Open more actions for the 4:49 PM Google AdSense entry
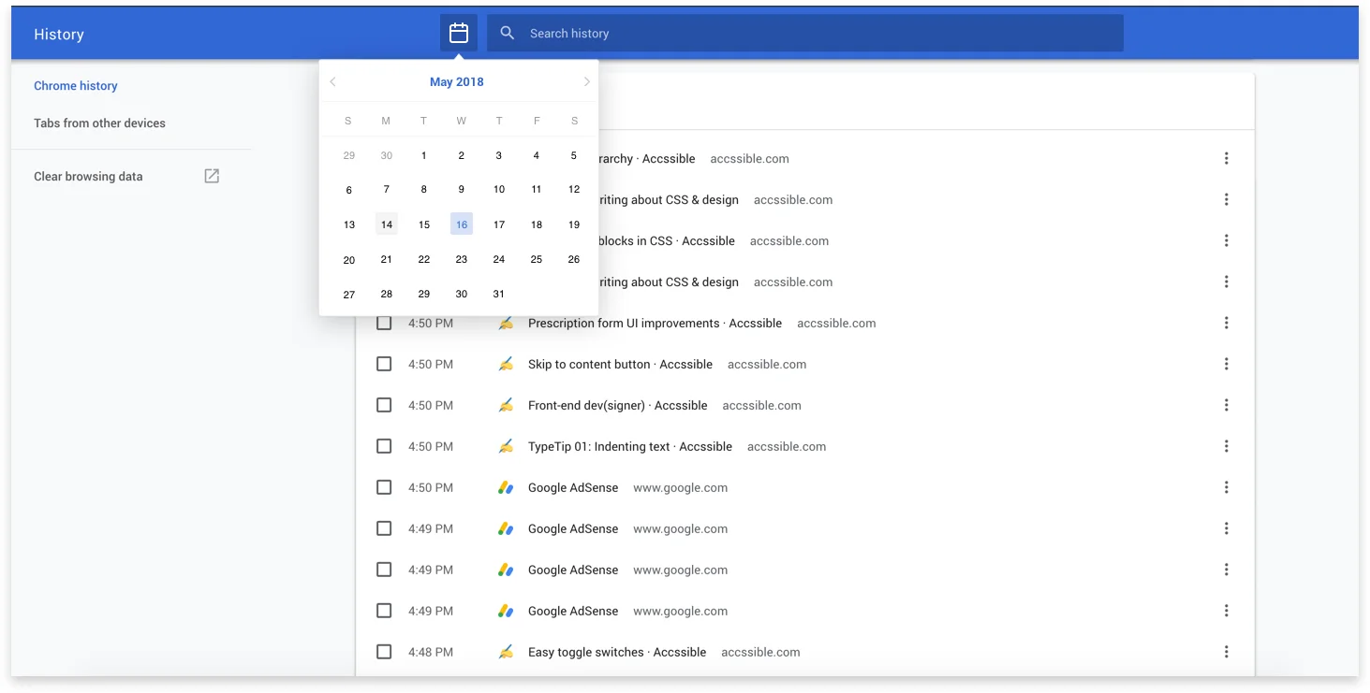 pos(1227,528)
